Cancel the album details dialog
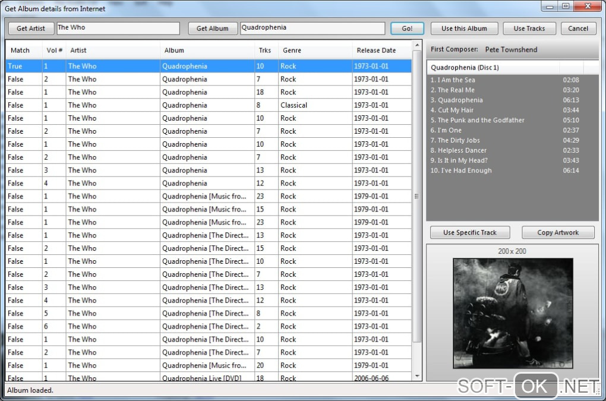Image resolution: width=606 pixels, height=401 pixels. coord(578,28)
